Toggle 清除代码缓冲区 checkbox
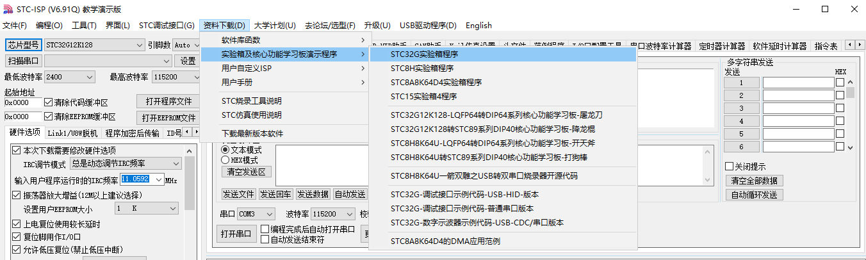The width and height of the screenshot is (866, 260). [49, 102]
